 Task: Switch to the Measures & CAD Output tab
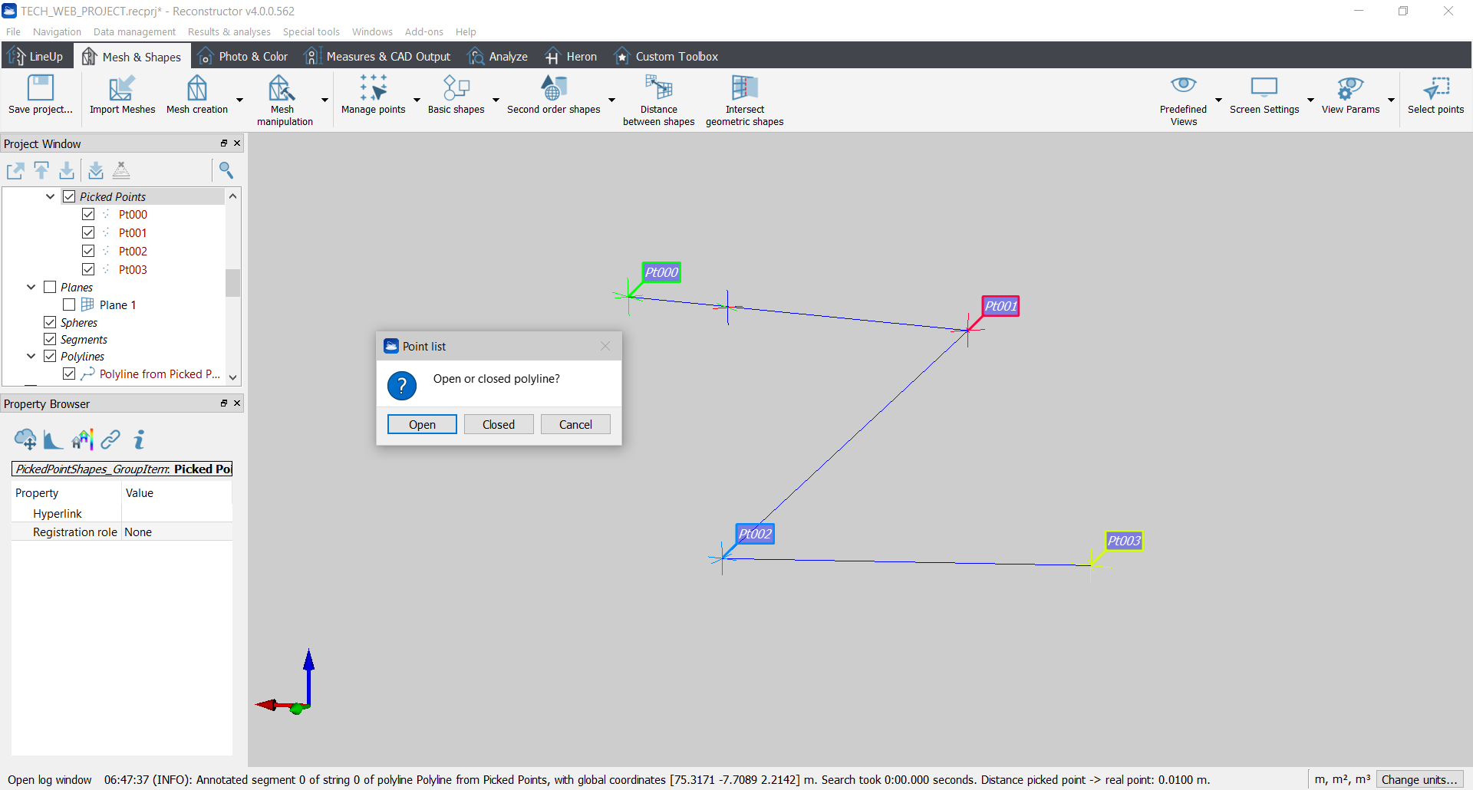coord(378,57)
